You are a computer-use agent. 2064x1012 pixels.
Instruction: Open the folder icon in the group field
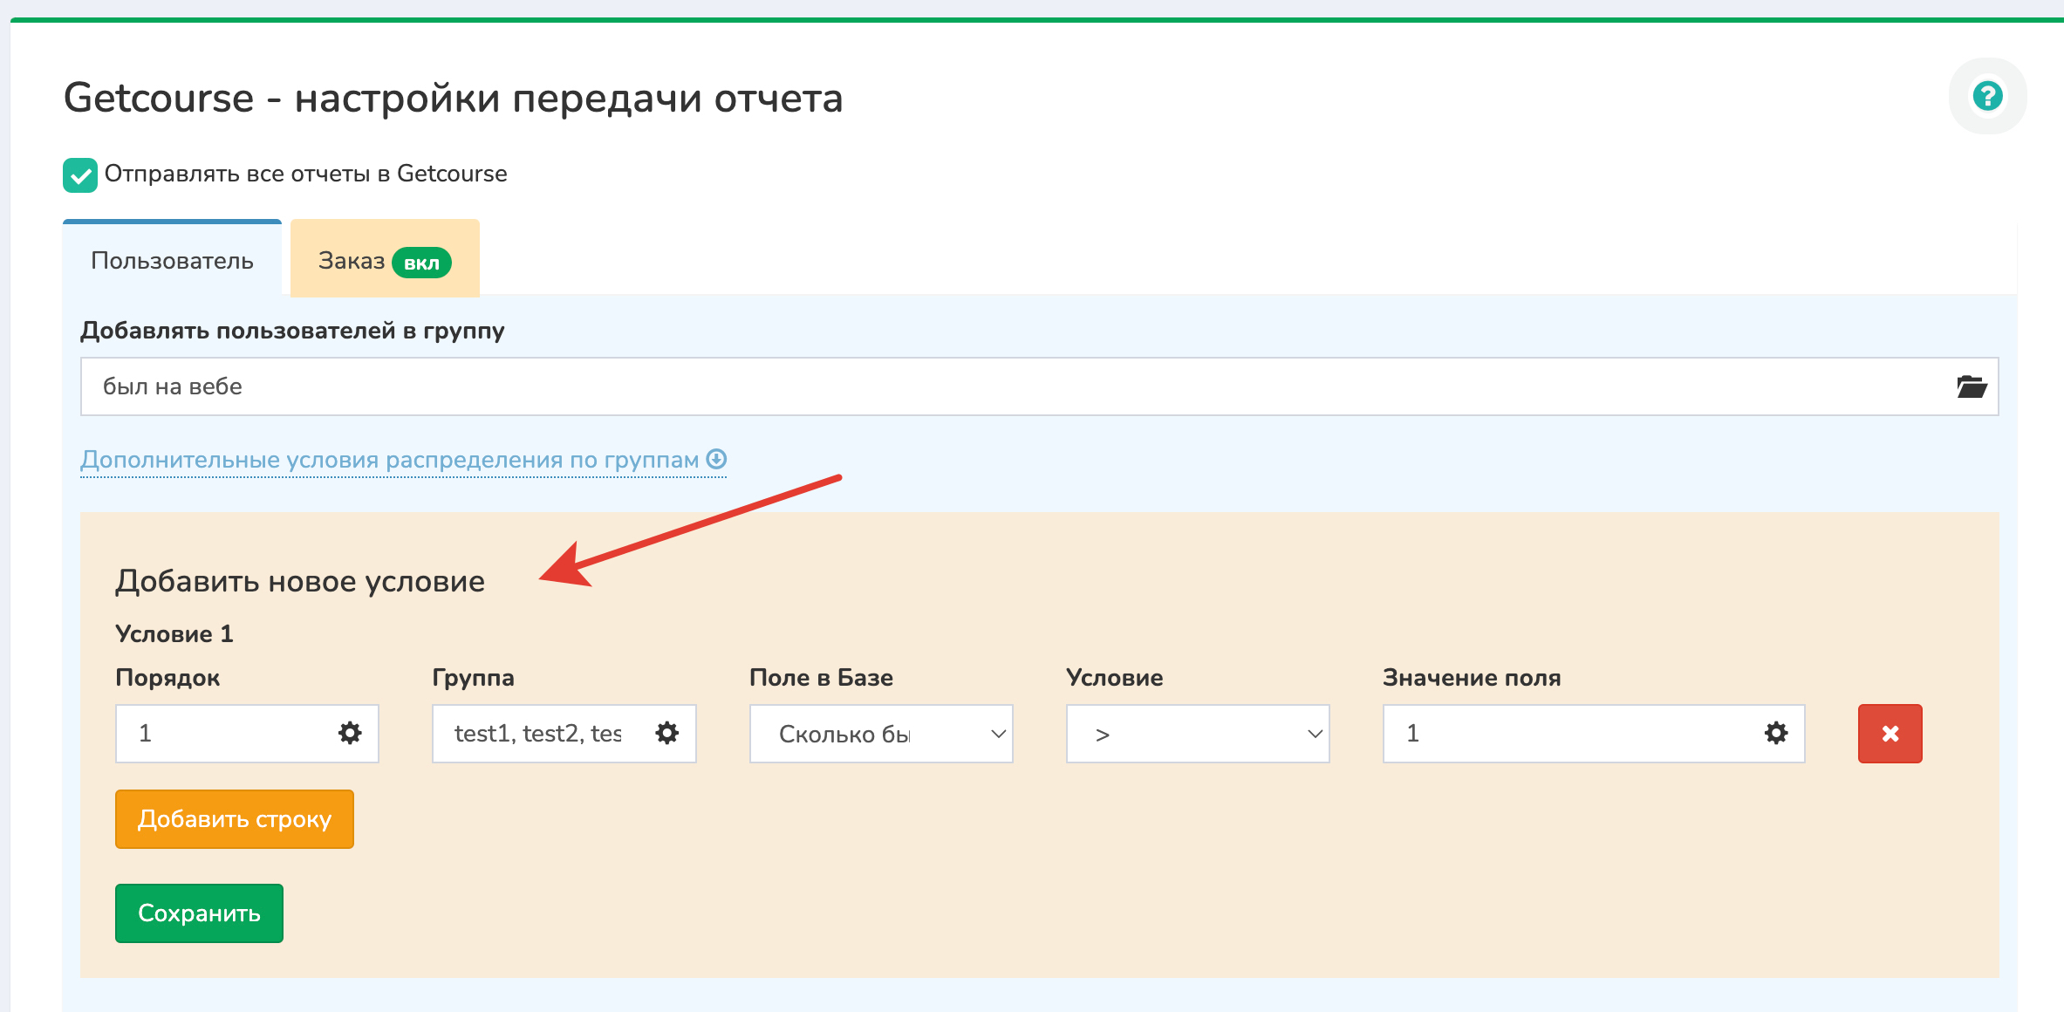[1971, 386]
